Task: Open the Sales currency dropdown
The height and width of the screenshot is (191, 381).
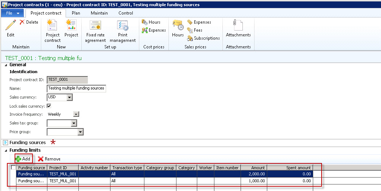Action: [x=69, y=98]
